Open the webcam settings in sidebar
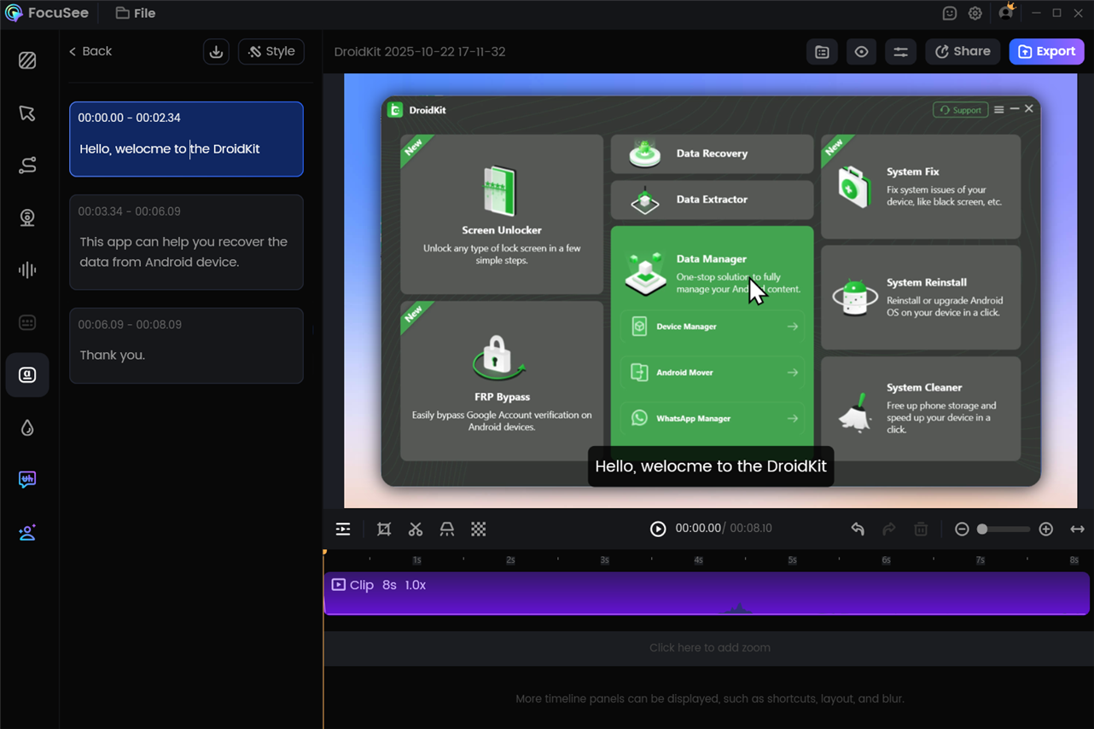The image size is (1094, 729). [x=27, y=218]
